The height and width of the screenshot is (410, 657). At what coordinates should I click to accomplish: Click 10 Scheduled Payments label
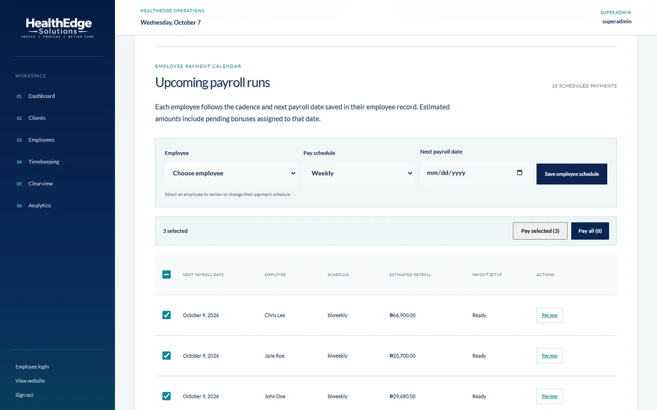[x=584, y=86]
